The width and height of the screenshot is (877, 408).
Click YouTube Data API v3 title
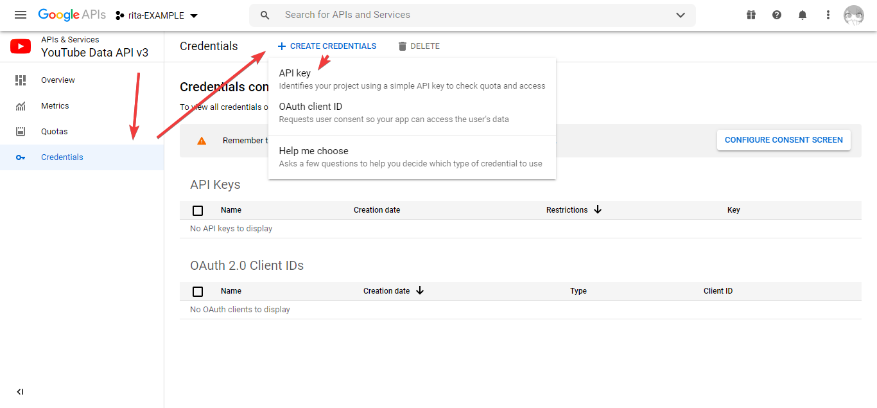click(x=94, y=53)
